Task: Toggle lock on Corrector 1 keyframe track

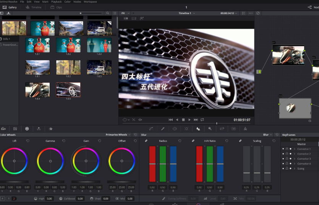Action: (287, 149)
